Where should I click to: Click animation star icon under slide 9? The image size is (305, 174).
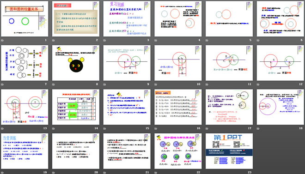click(104, 84)
